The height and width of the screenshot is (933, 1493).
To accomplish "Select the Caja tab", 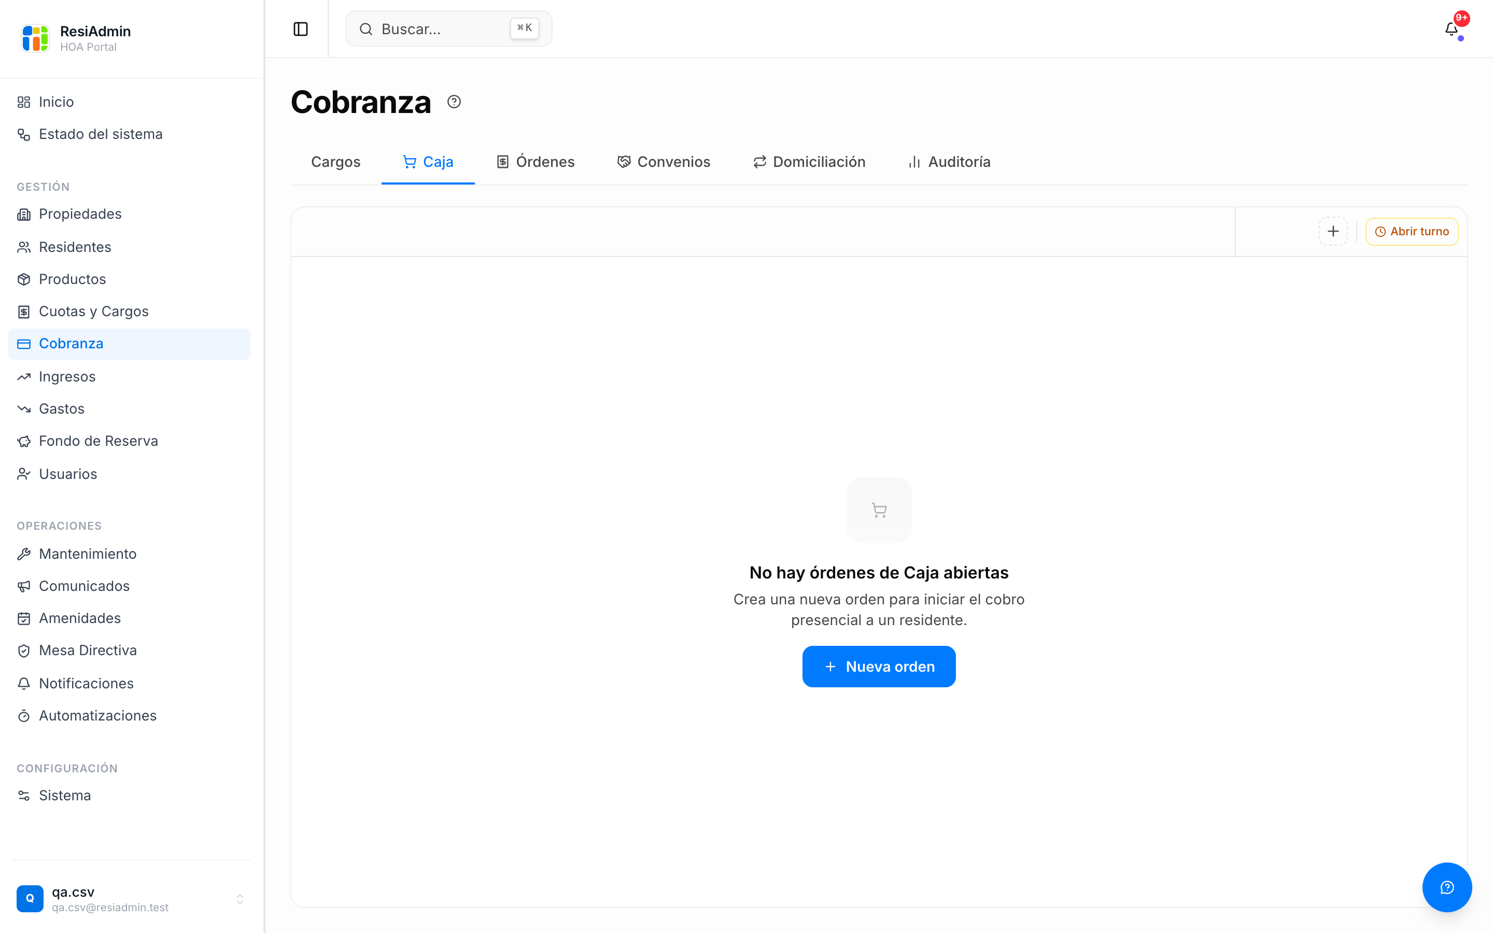I will pyautogui.click(x=428, y=162).
